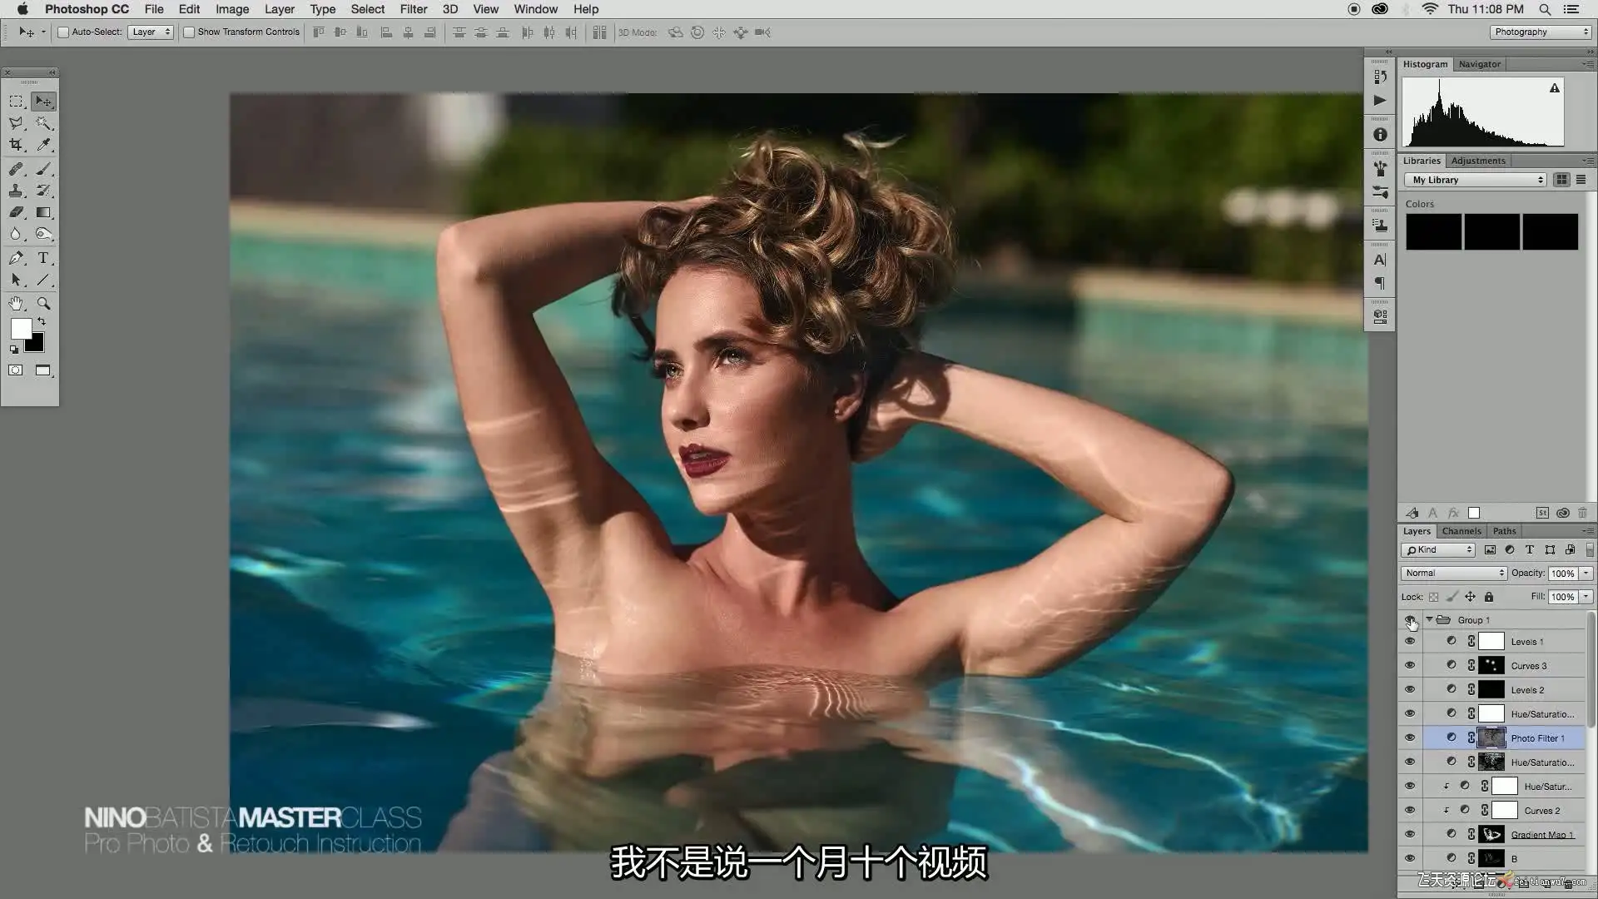1598x899 pixels.
Task: Open the Fill slider dropdown arrow
Action: coord(1586,597)
